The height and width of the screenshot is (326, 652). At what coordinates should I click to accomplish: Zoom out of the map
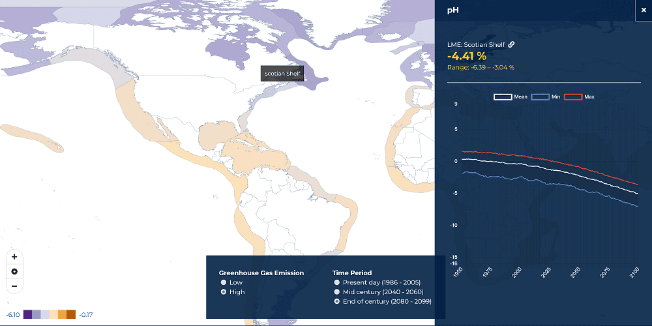[14, 286]
